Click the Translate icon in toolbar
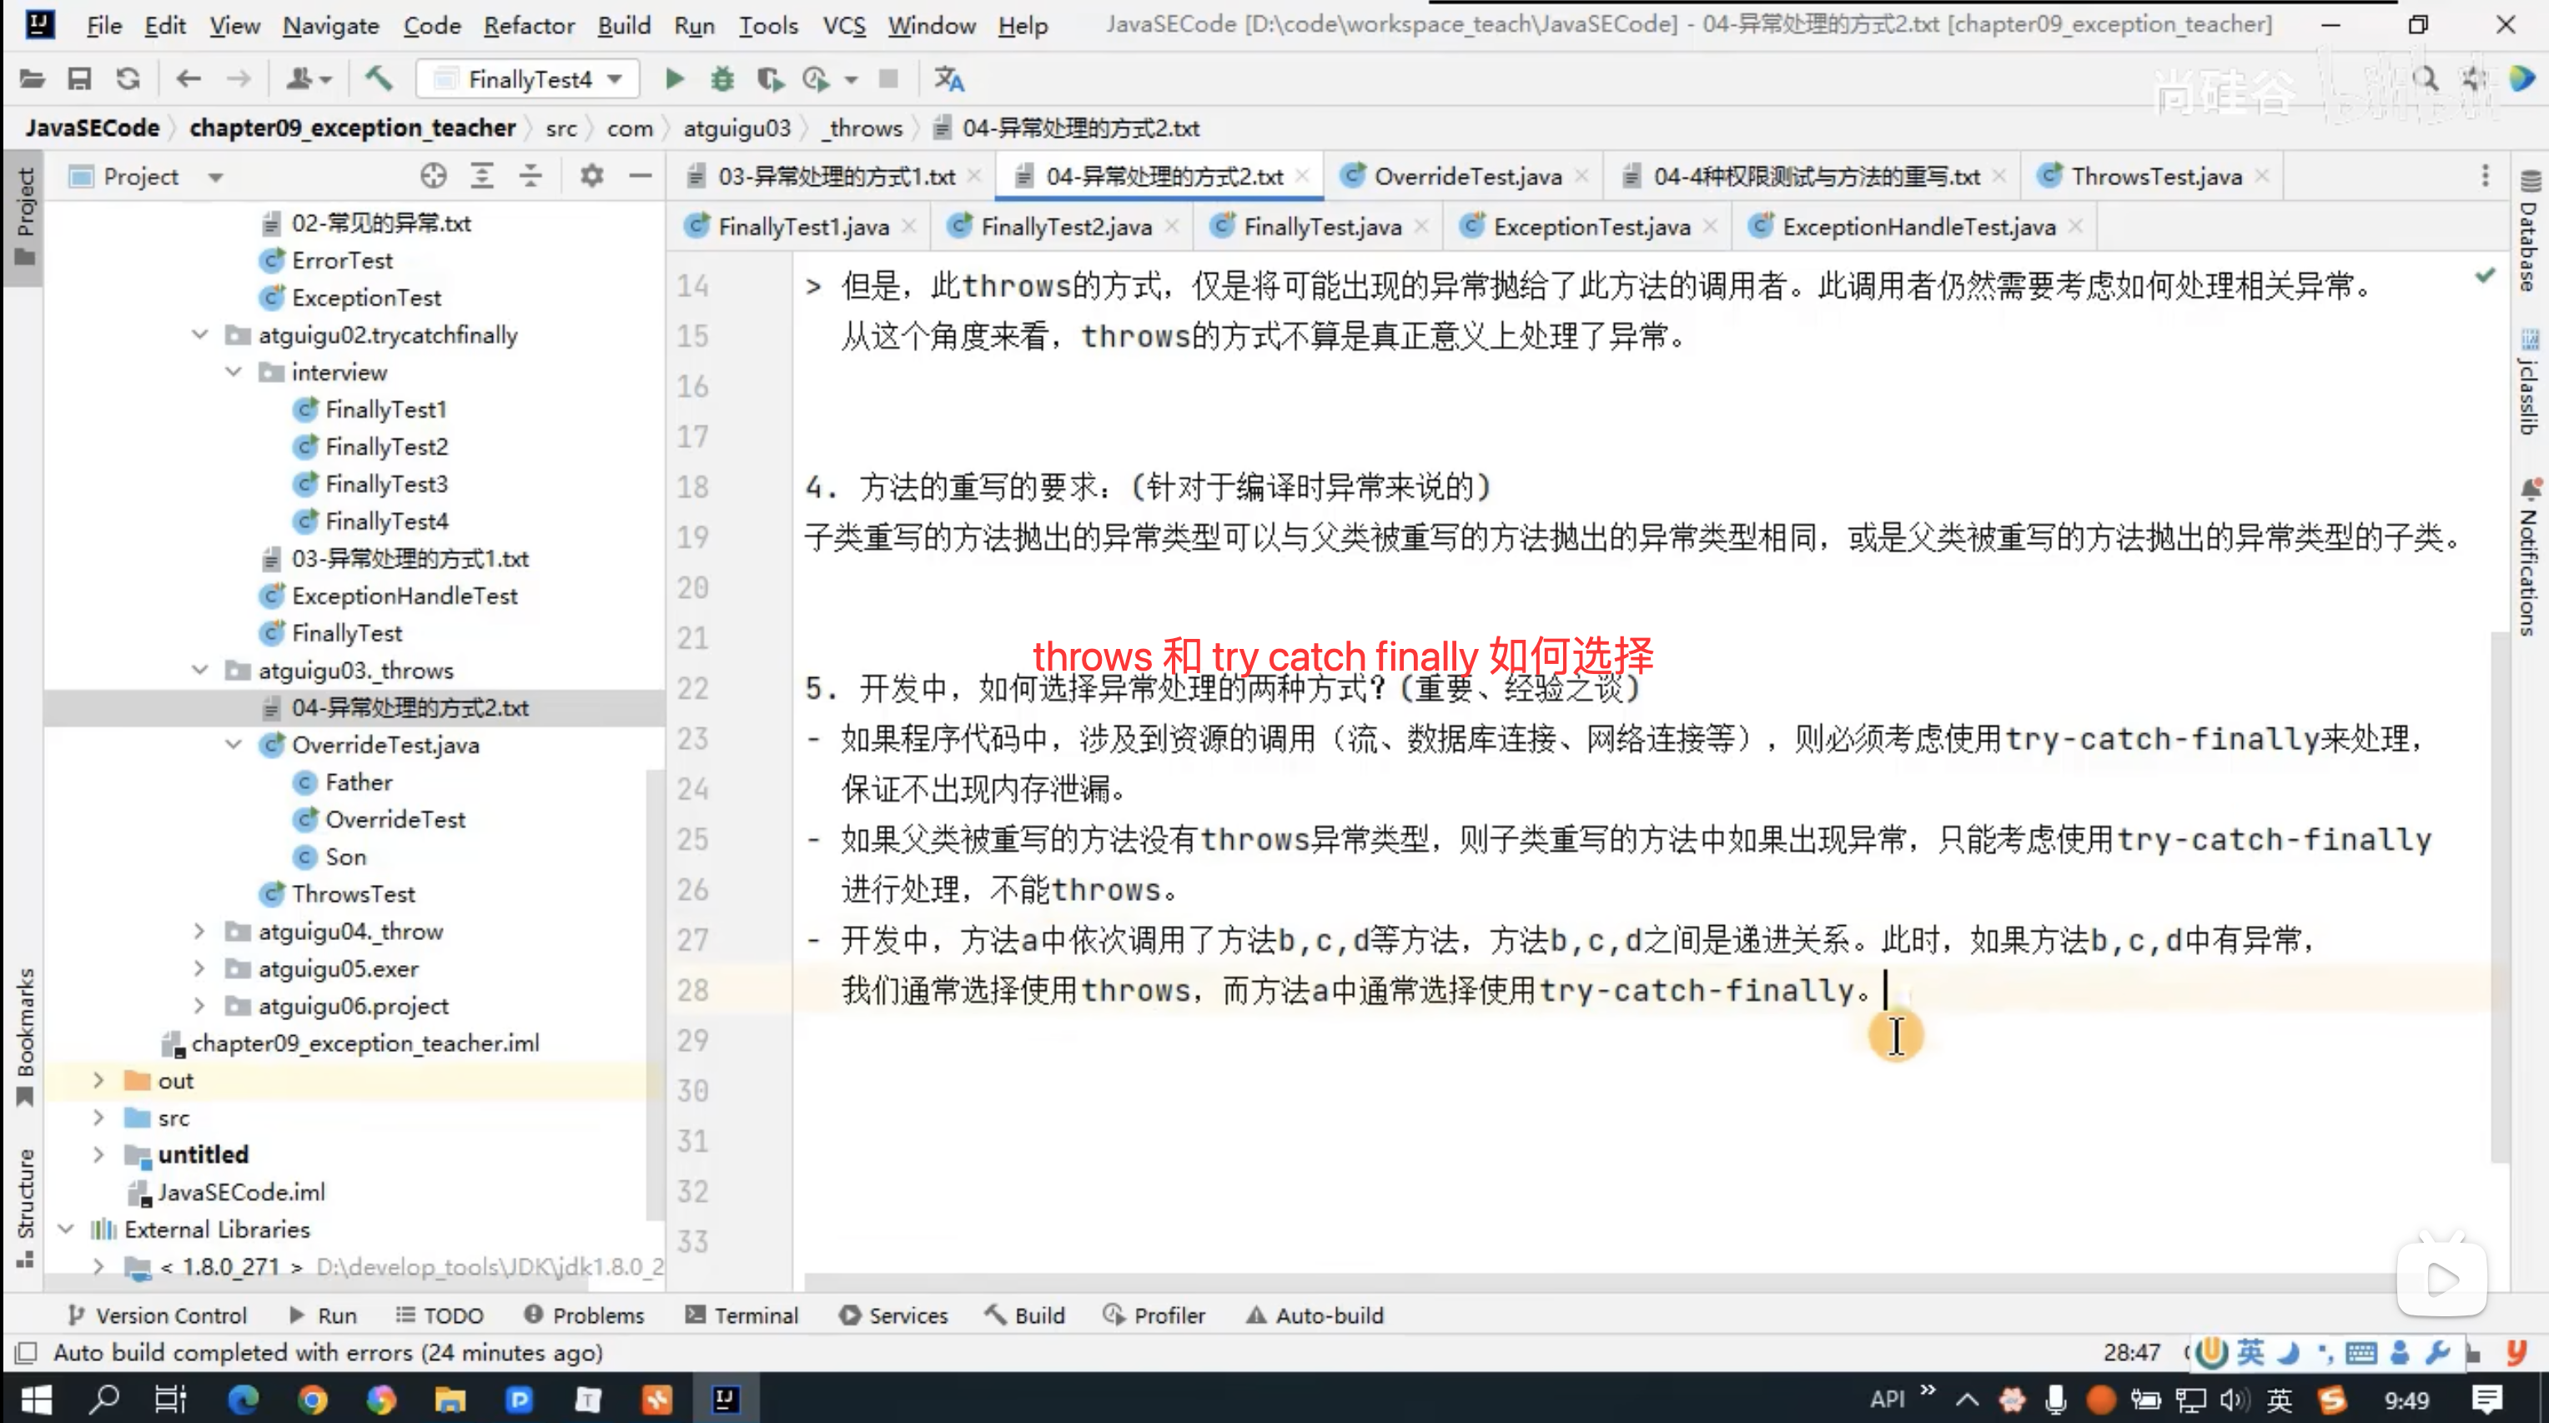This screenshot has width=2549, height=1423. [949, 79]
